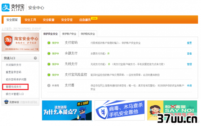The width and height of the screenshot is (201, 126).
Task: Click 未使用 status of 支付盾
Action: coord(55,86)
